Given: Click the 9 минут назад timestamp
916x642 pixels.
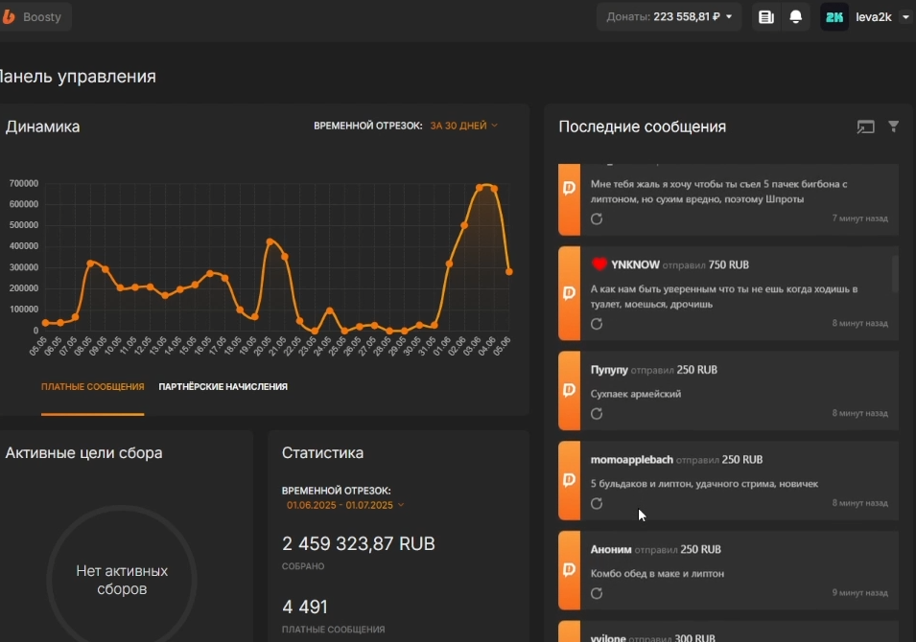Looking at the screenshot, I should pos(860,593).
